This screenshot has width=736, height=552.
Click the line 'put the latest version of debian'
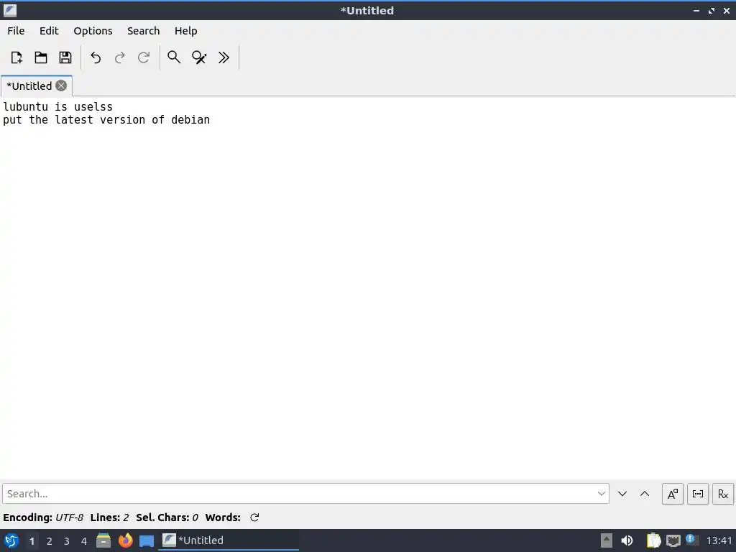(106, 120)
